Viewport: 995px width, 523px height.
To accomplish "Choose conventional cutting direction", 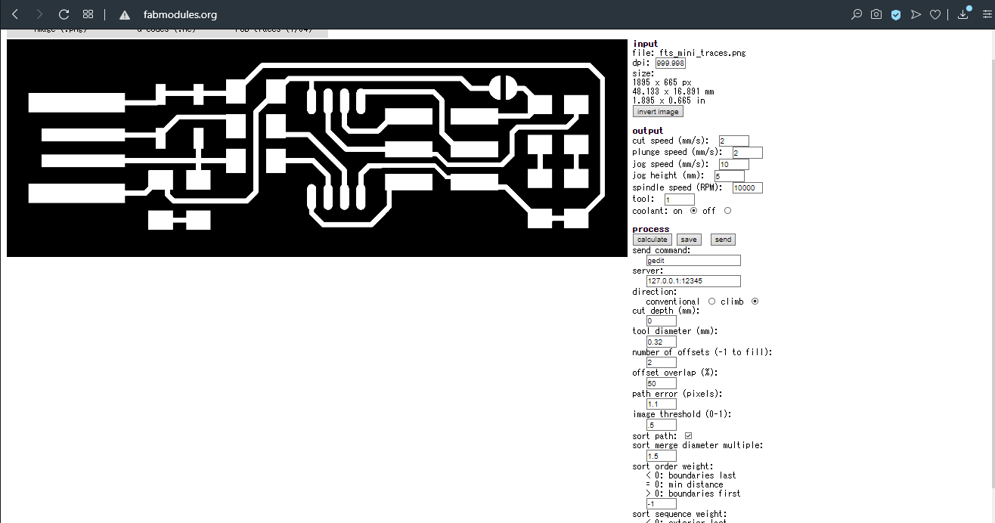I will 711,302.
